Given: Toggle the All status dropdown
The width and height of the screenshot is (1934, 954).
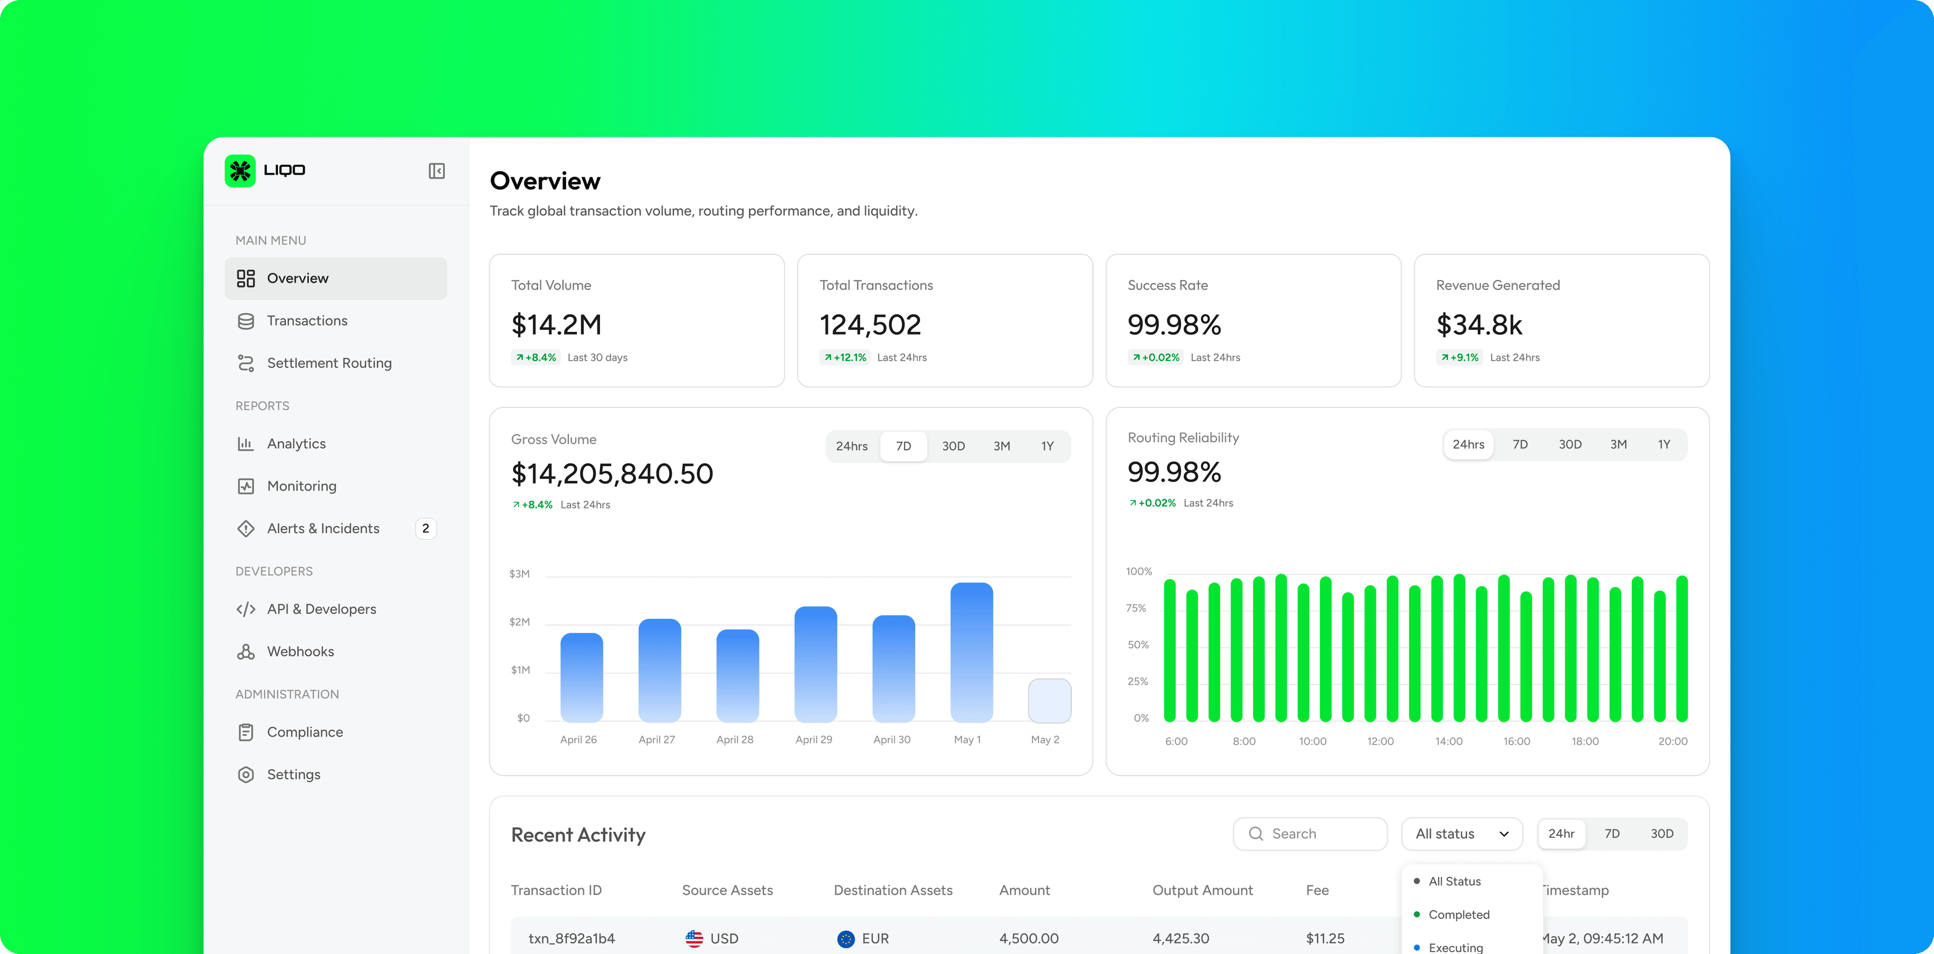Looking at the screenshot, I should tap(1462, 834).
